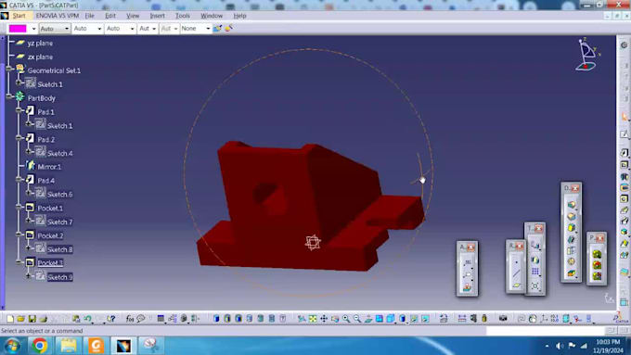Collapse the Pad.1 tree node

[x=19, y=109]
